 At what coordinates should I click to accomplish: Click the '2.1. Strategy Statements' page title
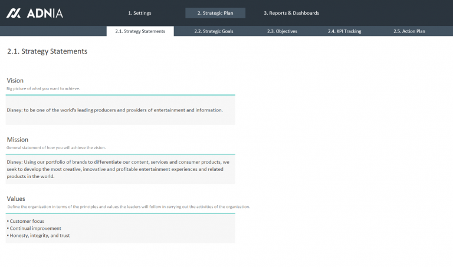click(47, 51)
